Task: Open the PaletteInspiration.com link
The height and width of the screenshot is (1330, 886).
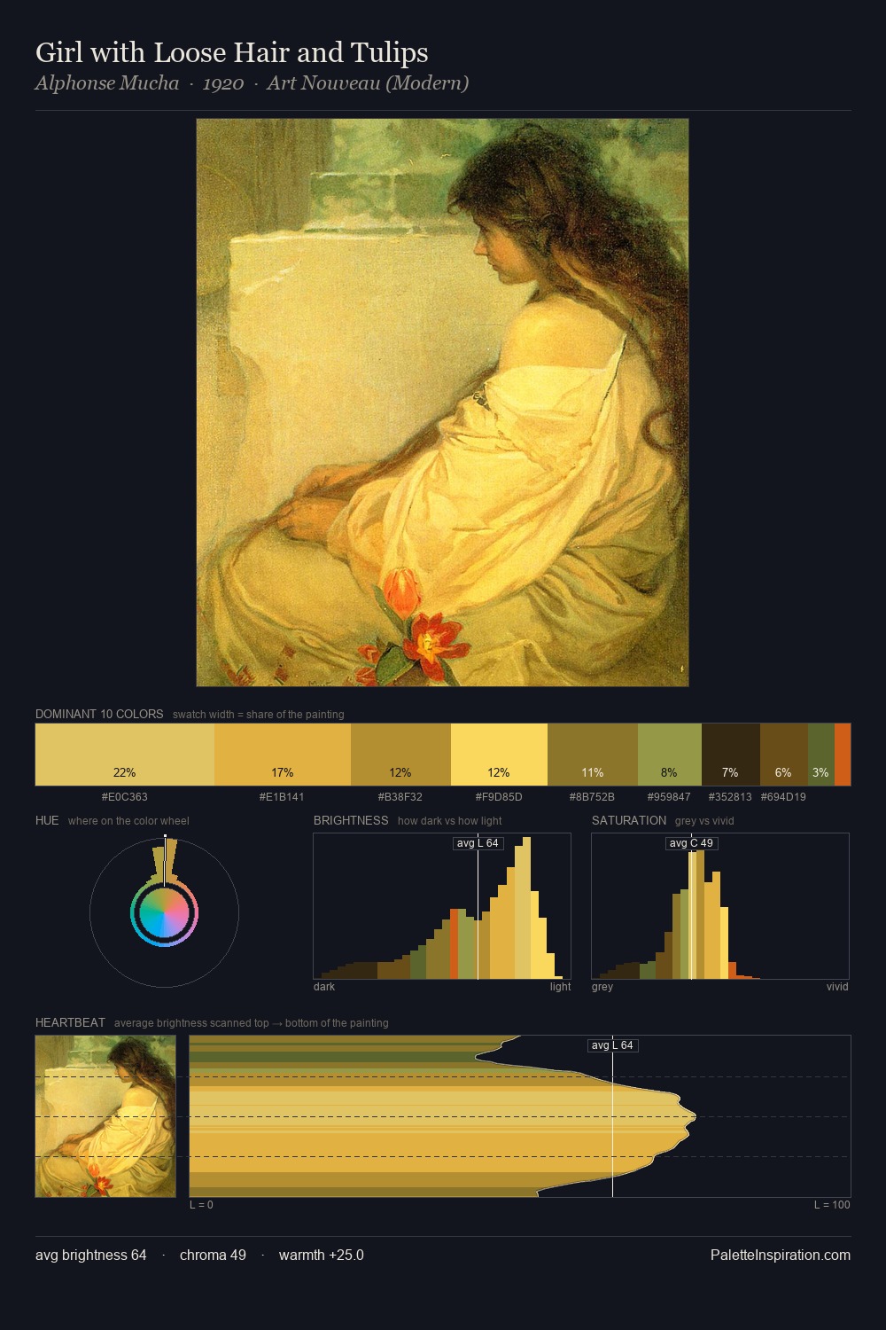Action: pyautogui.click(x=781, y=1255)
